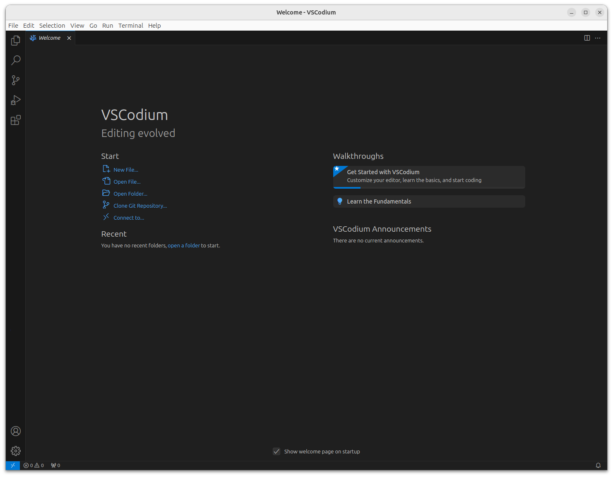Image resolution: width=613 pixels, height=477 pixels.
Task: Click the Get Started walkthrough progress bar
Action: click(x=346, y=187)
